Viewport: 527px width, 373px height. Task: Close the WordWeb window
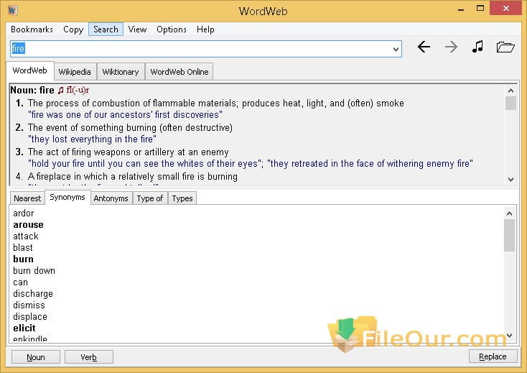[x=506, y=8]
